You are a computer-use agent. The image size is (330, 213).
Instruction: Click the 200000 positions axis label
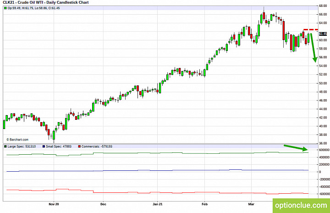pos(324,165)
